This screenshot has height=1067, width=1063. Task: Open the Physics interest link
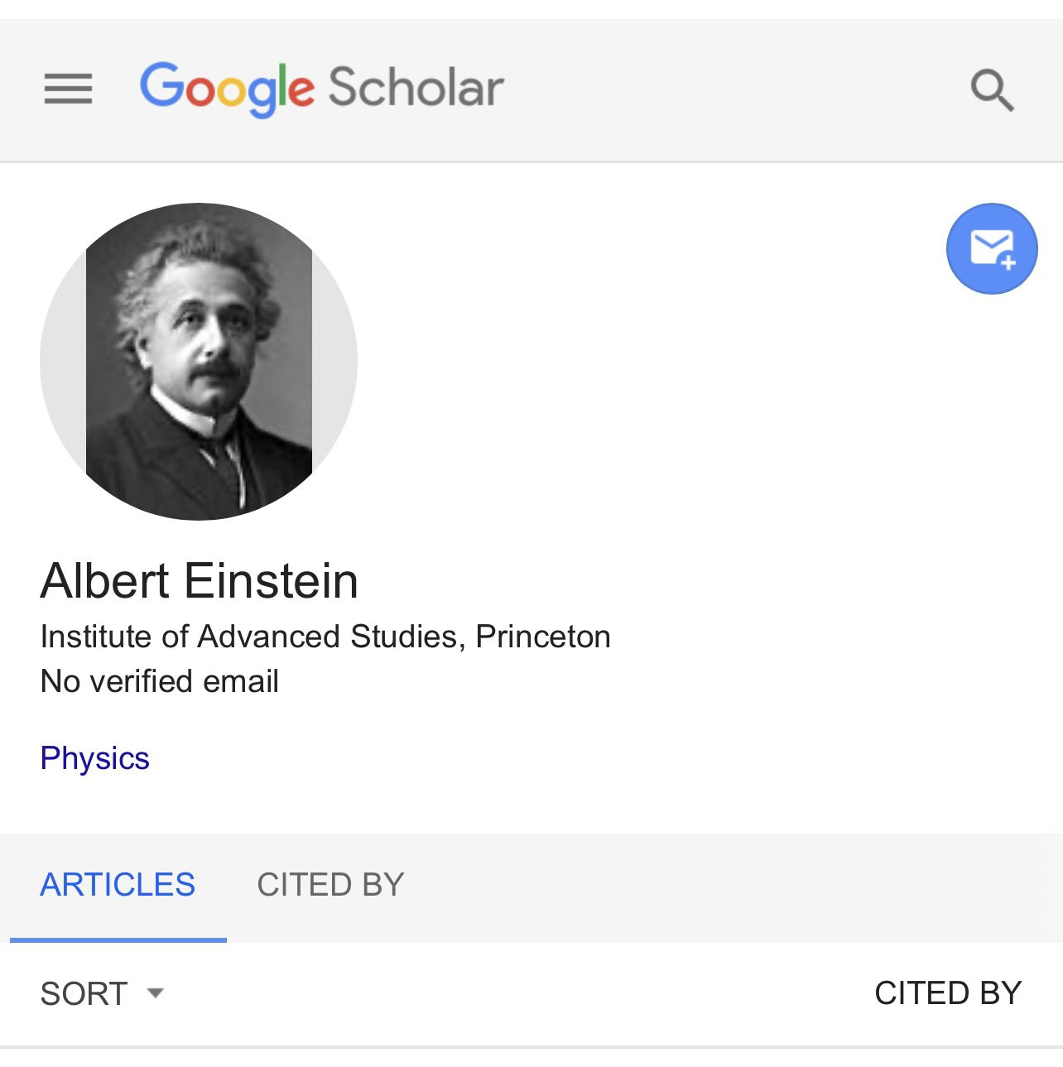click(x=94, y=758)
